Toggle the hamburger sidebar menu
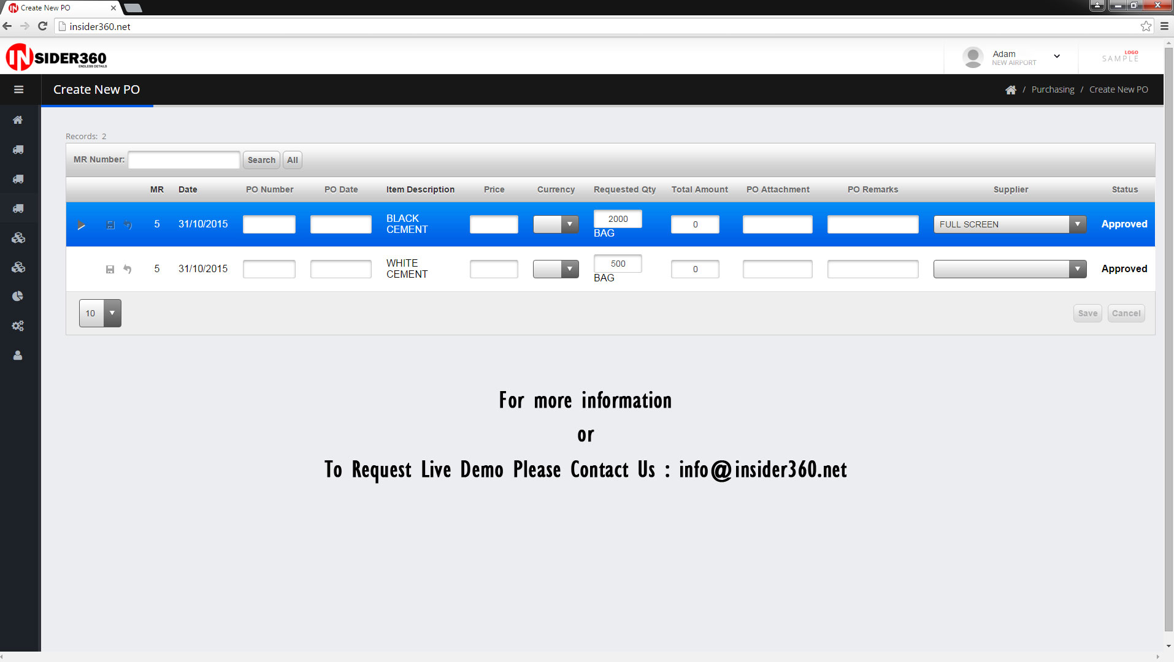Viewport: 1174px width, 662px height. [19, 89]
